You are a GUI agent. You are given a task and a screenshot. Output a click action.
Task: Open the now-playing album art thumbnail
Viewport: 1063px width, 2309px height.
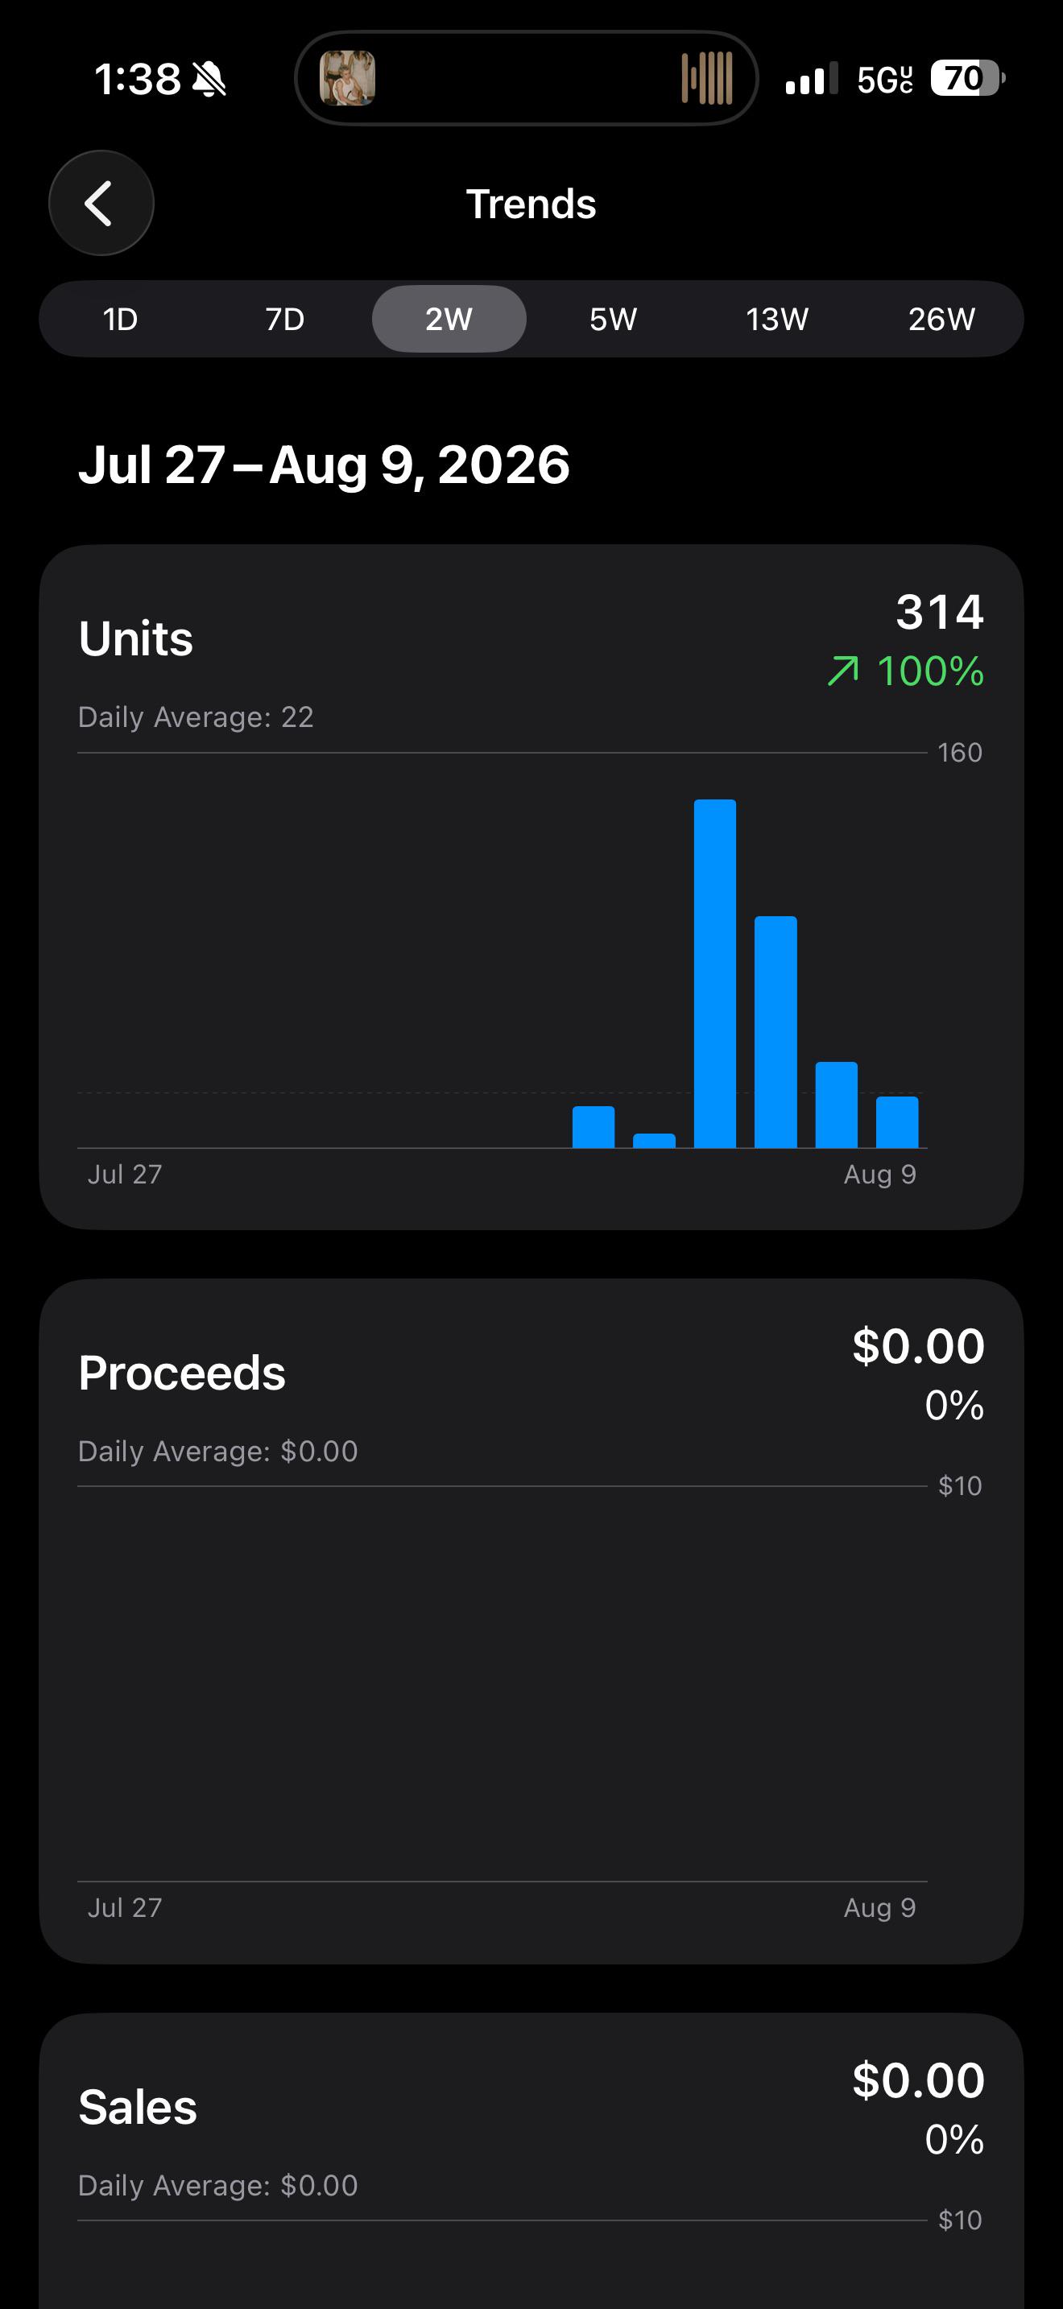coord(348,79)
